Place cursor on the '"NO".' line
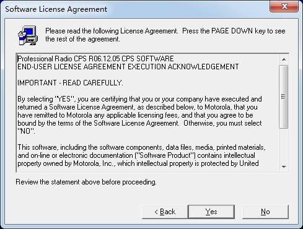The image size is (303, 229). click(26, 131)
